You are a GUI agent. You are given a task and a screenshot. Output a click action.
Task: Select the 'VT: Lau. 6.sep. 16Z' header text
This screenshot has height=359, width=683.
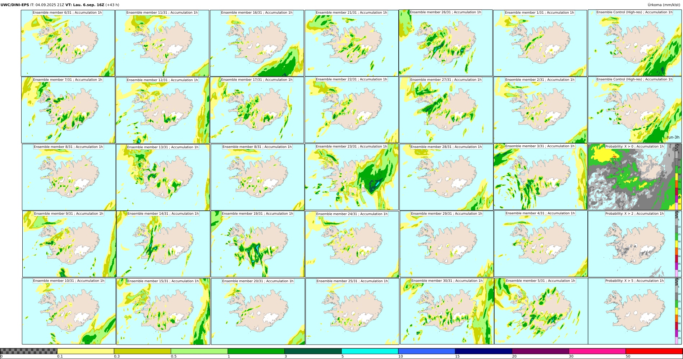(85, 5)
